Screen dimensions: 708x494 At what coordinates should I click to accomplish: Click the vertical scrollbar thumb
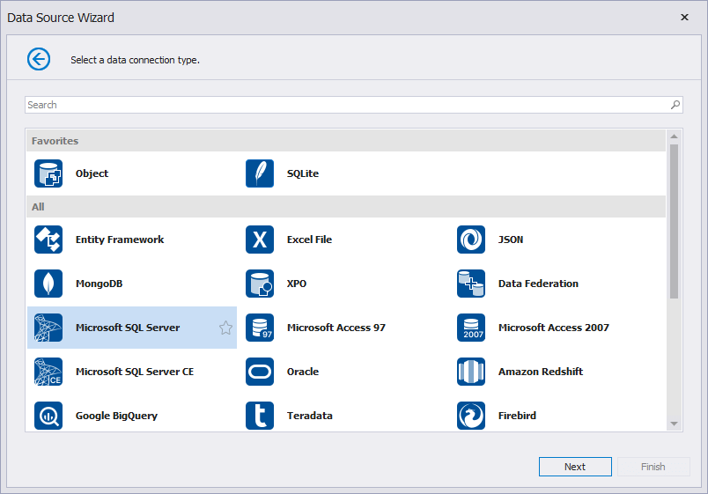[x=675, y=221]
